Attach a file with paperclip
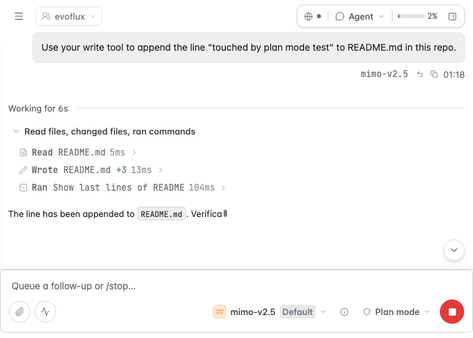This screenshot has width=473, height=338. click(20, 312)
